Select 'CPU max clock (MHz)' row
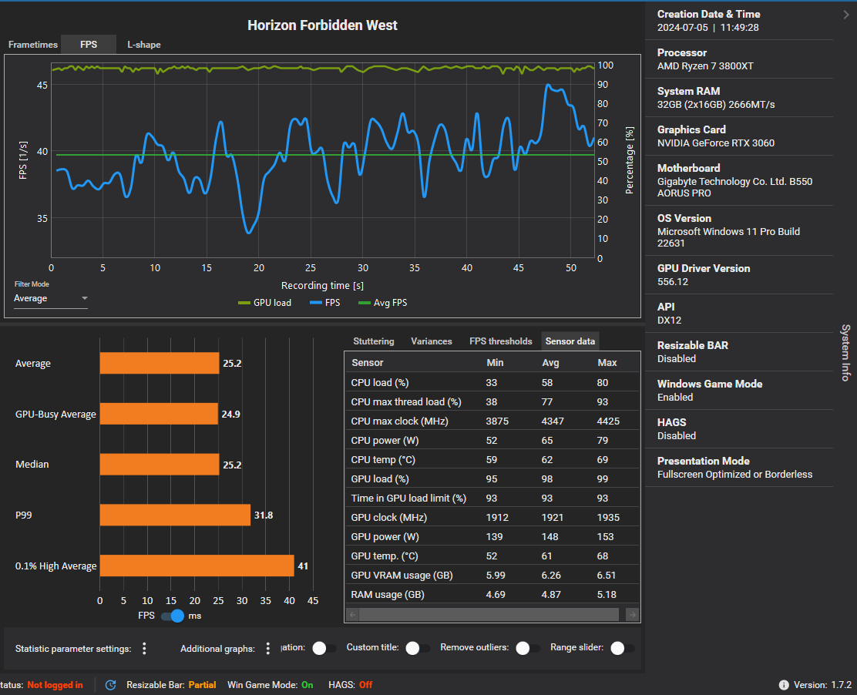Screen dimensions: 857x695 [492, 421]
